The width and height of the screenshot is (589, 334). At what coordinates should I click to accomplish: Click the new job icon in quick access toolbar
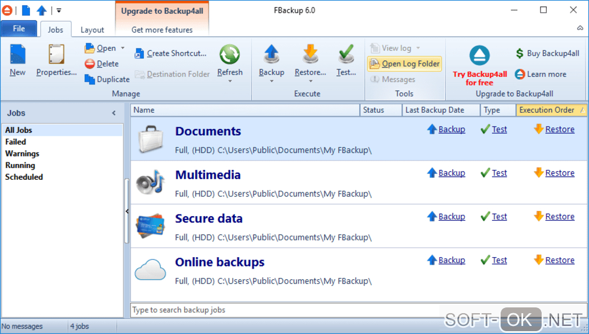tap(25, 10)
